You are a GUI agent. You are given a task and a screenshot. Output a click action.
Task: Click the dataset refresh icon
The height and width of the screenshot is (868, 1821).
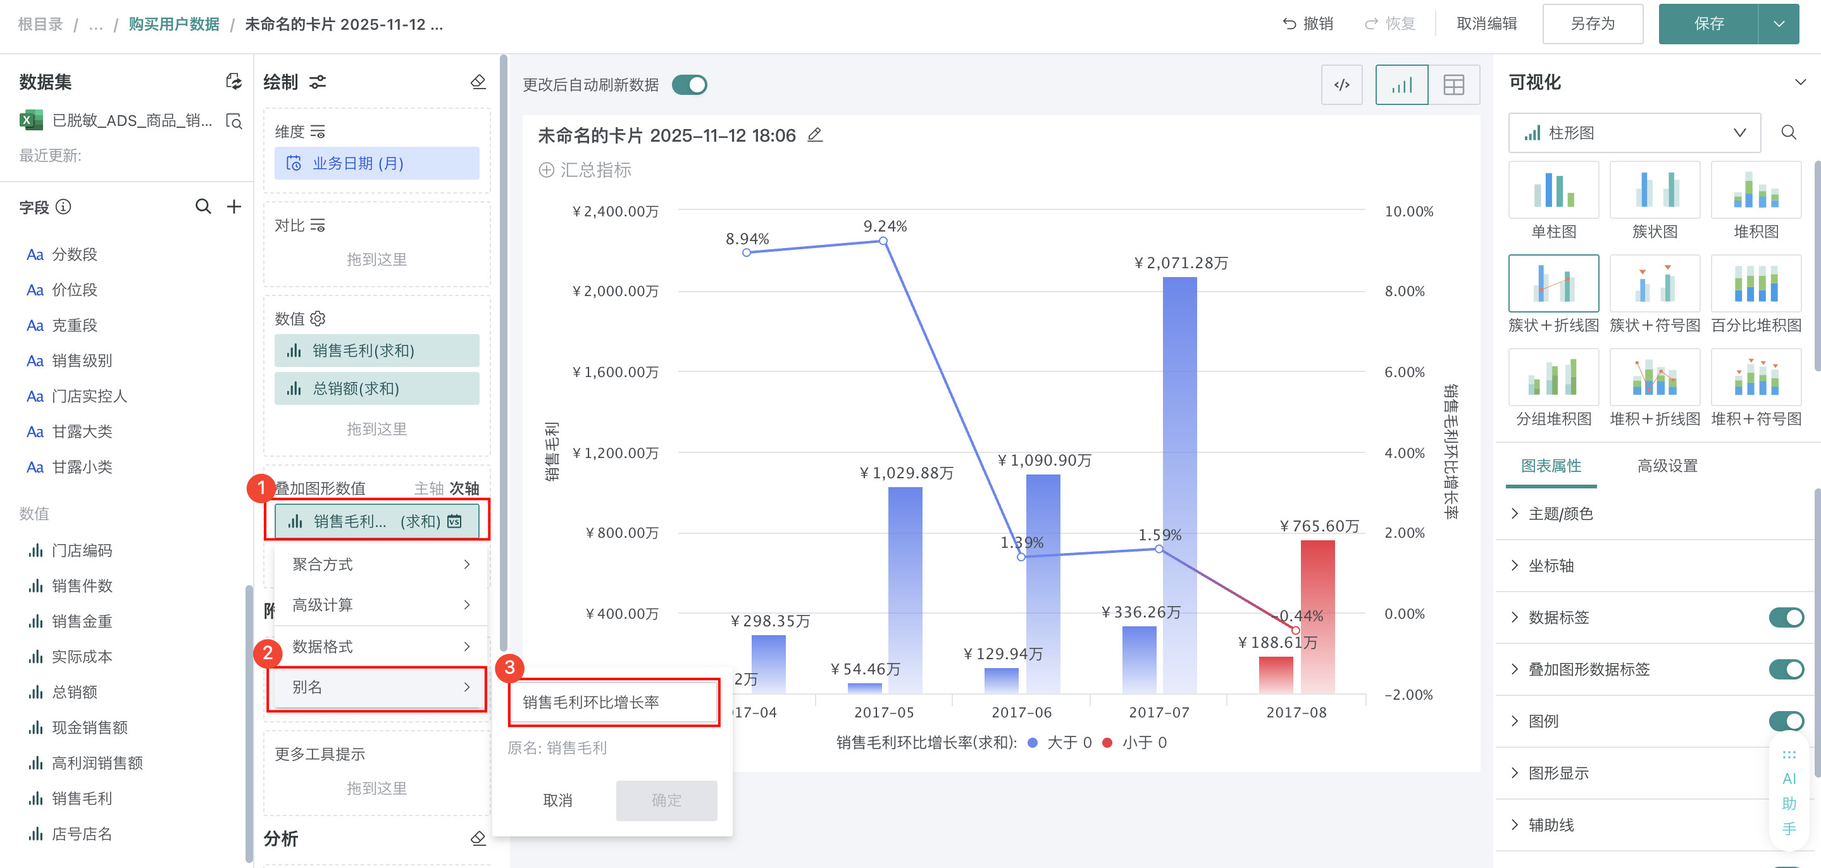coord(233,82)
